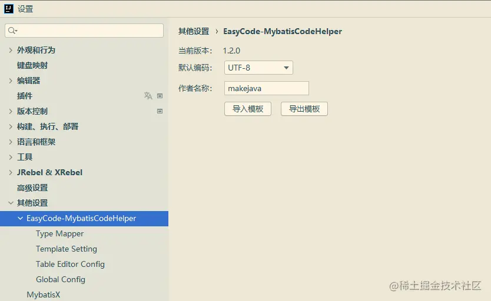Screen dimensions: 491x301
Task: Click the translation icon beside 插件
Action: click(x=148, y=96)
